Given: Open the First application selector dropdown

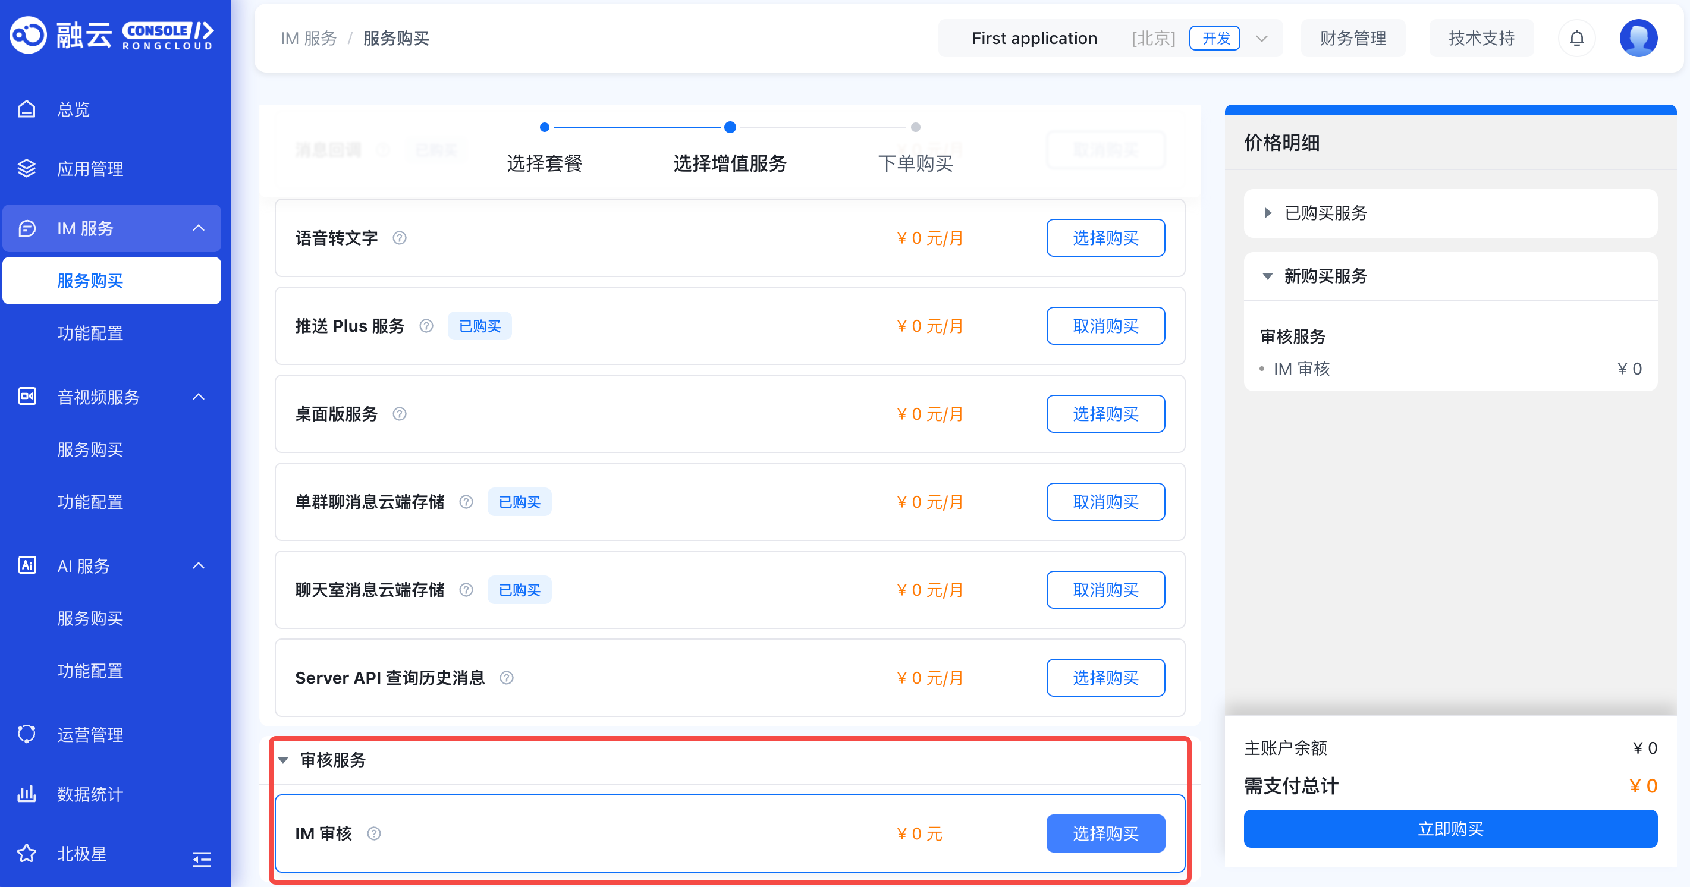Looking at the screenshot, I should pos(1261,38).
